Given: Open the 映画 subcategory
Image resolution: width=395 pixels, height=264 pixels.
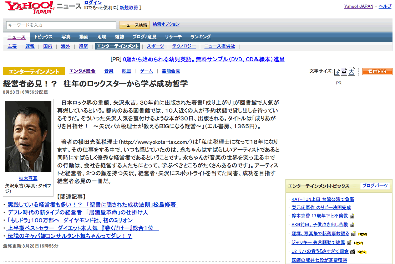Looking at the screenshot, I should click(x=127, y=71).
